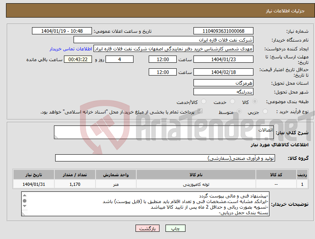Click the unit cell متر

click(116, 184)
